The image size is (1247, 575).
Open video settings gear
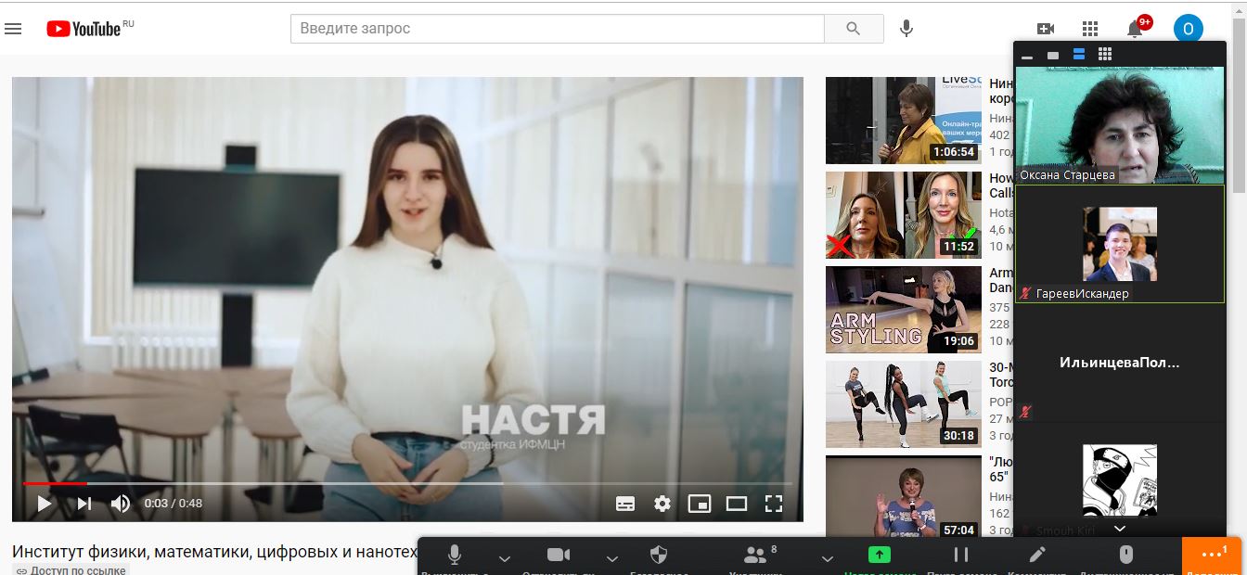[x=662, y=504]
